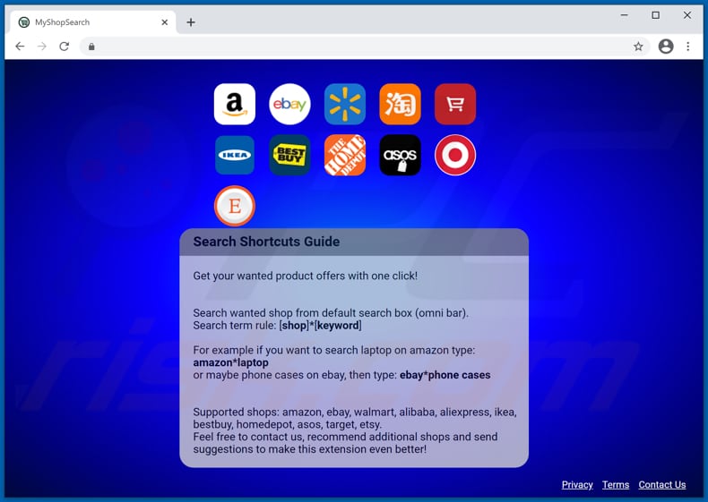Go back with the browser back arrow

tap(20, 46)
